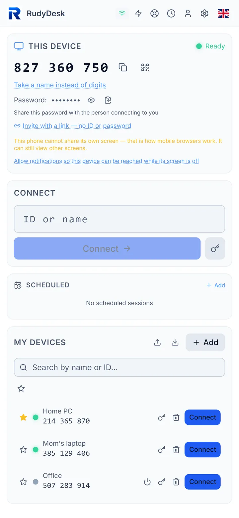Change language using the UK flag
The height and width of the screenshot is (518, 239).
pos(223,14)
